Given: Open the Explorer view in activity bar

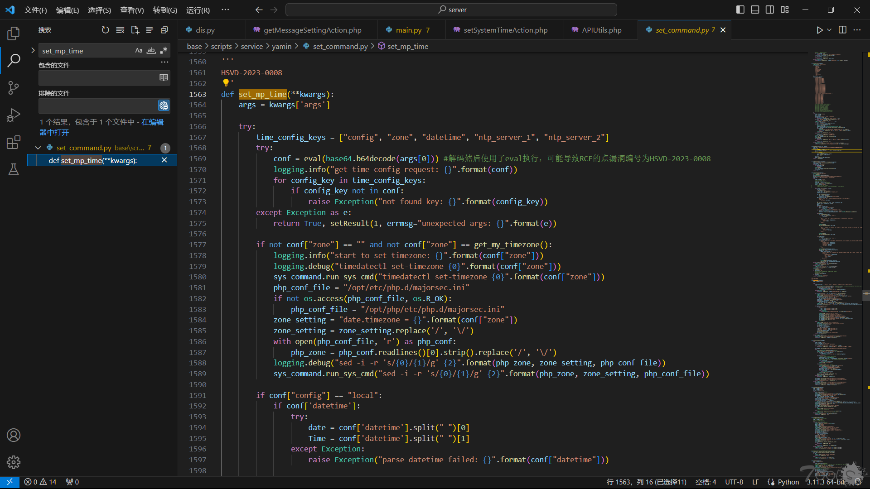Looking at the screenshot, I should [x=14, y=33].
